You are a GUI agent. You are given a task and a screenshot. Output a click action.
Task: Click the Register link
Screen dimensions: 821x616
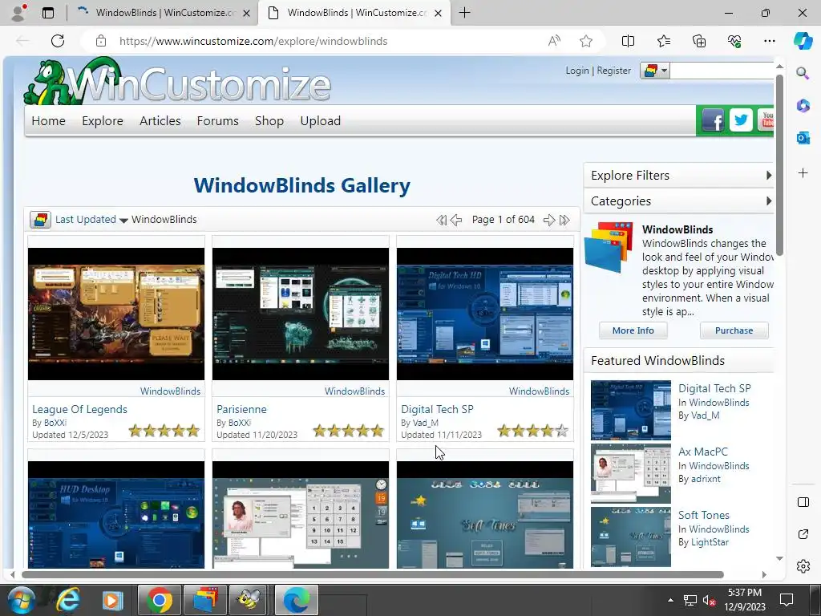[613, 71]
